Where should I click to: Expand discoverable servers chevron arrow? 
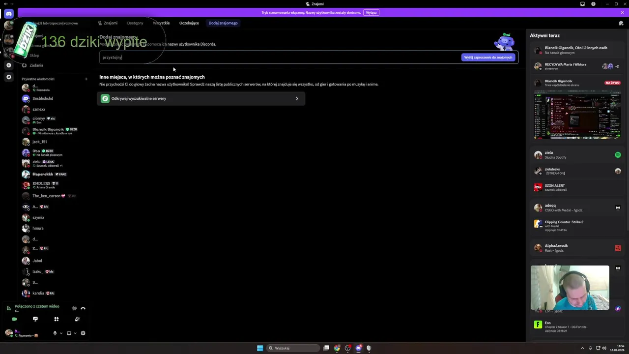[297, 99]
